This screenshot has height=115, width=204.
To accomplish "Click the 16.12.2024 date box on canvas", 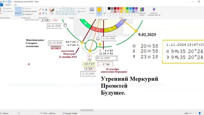I will (55, 43).
